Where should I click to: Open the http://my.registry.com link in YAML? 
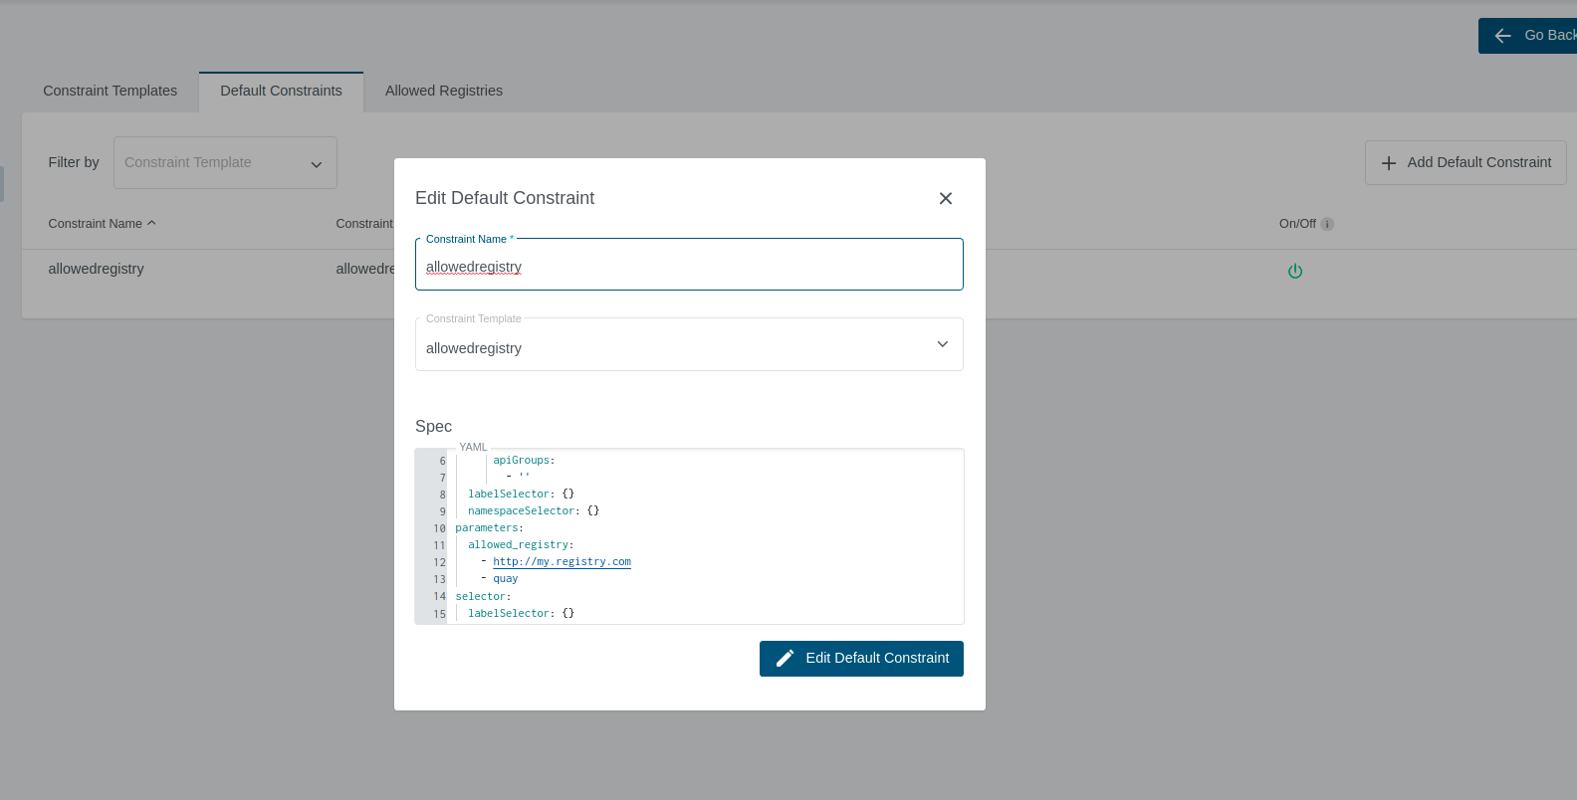[562, 562]
